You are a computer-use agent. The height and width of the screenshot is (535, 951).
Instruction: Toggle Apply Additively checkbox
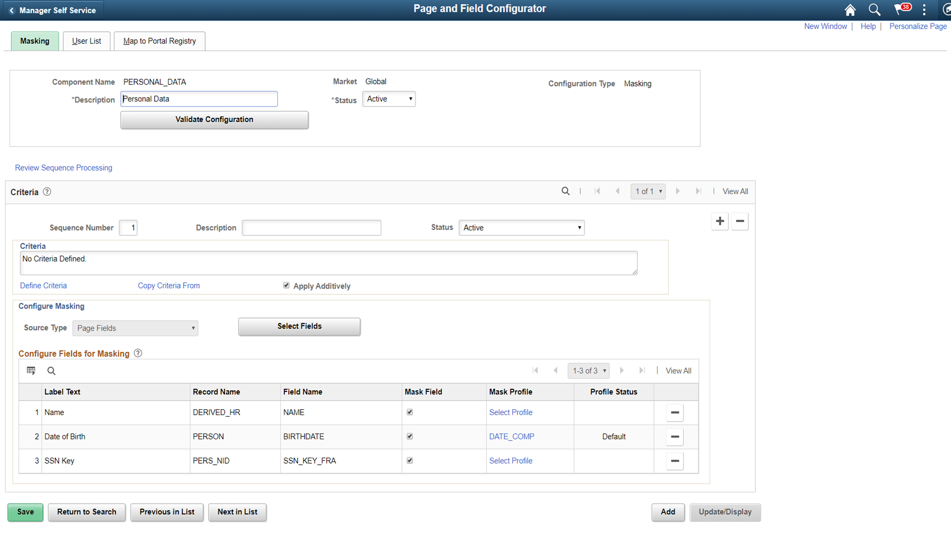(286, 285)
